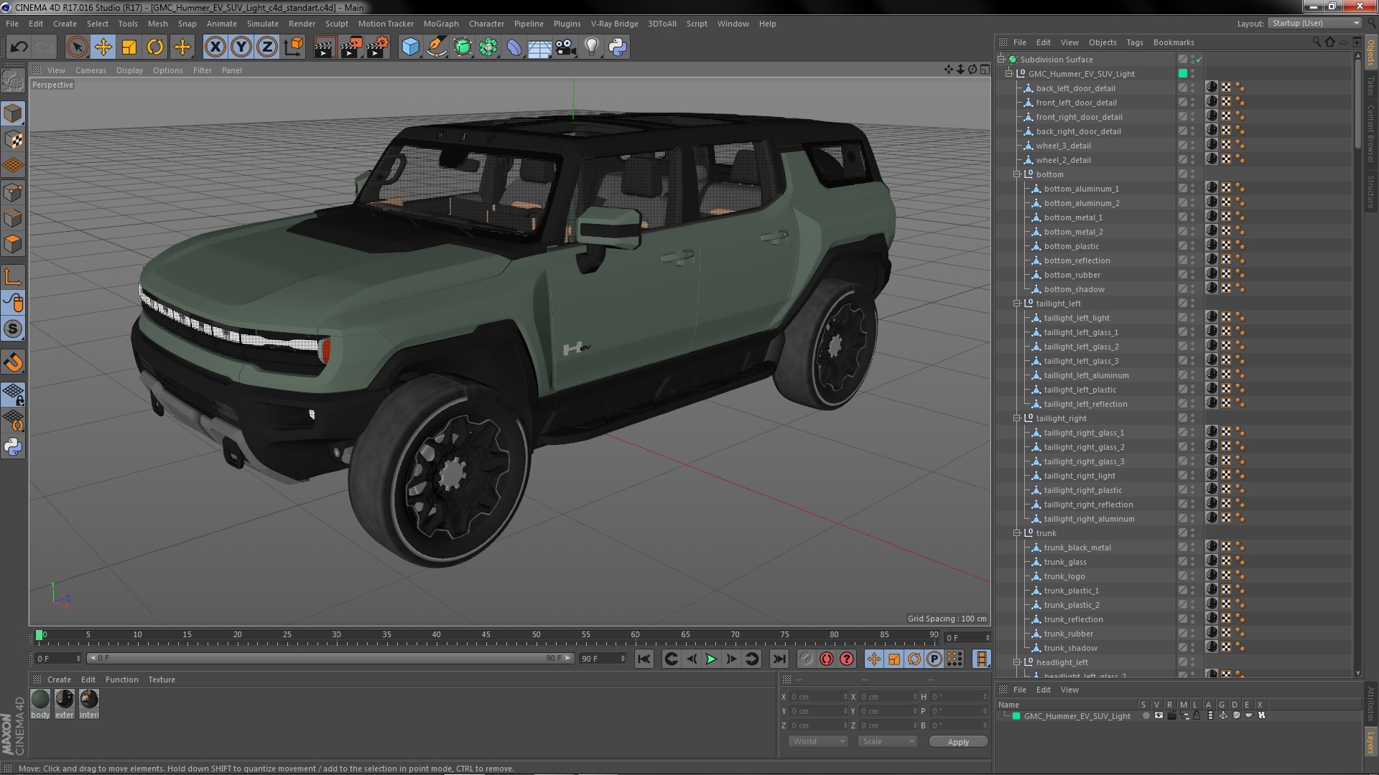Click the Undo arrow icon

click(19, 47)
